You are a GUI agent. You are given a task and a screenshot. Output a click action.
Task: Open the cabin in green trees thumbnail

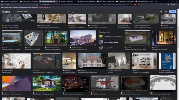[x=47, y=83]
